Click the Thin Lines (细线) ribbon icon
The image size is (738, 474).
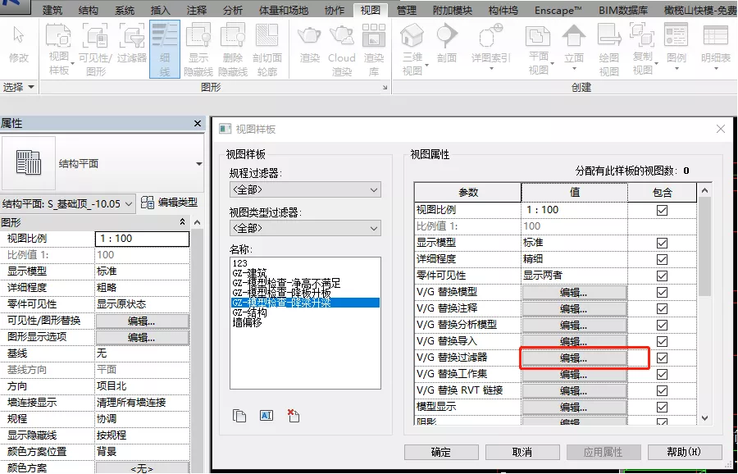click(x=165, y=49)
